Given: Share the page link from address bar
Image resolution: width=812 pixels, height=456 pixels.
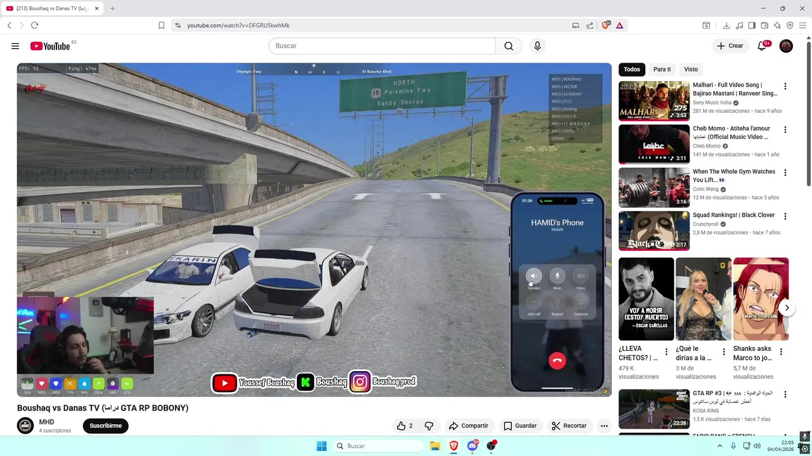Looking at the screenshot, I should click(590, 25).
